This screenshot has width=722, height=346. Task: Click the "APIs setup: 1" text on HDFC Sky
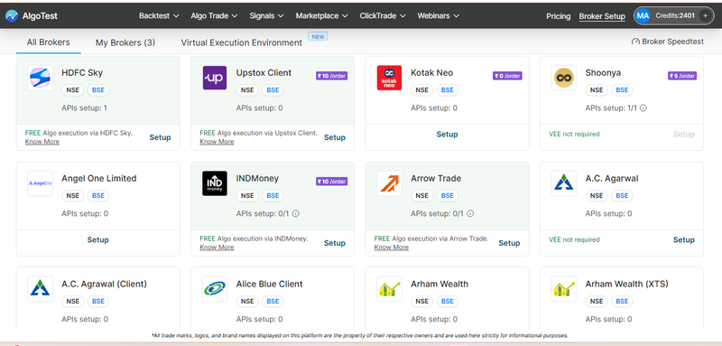coord(84,108)
